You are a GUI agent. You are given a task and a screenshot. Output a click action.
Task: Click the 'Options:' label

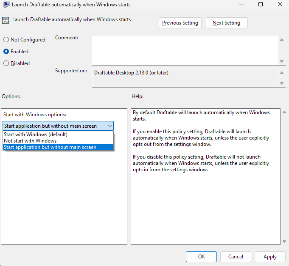11,96
